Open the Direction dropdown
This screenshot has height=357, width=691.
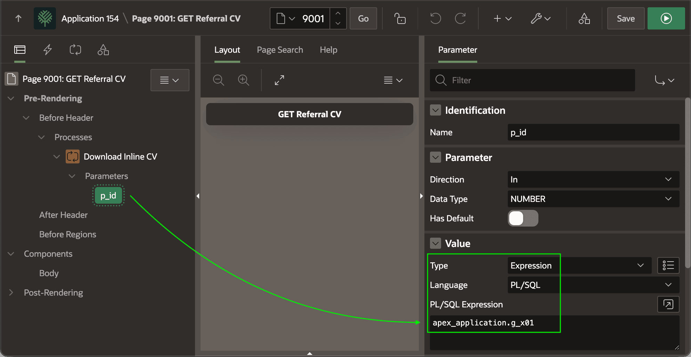[x=593, y=179]
